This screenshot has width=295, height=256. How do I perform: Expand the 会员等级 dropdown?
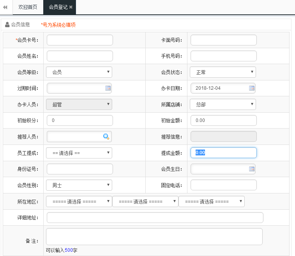(x=79, y=72)
